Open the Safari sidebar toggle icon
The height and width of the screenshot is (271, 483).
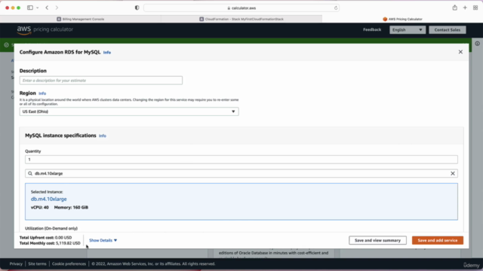click(30, 8)
